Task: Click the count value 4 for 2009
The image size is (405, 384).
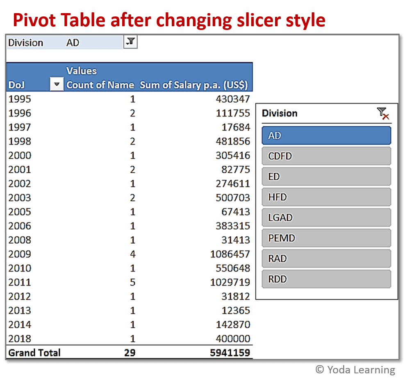Action: [x=132, y=254]
